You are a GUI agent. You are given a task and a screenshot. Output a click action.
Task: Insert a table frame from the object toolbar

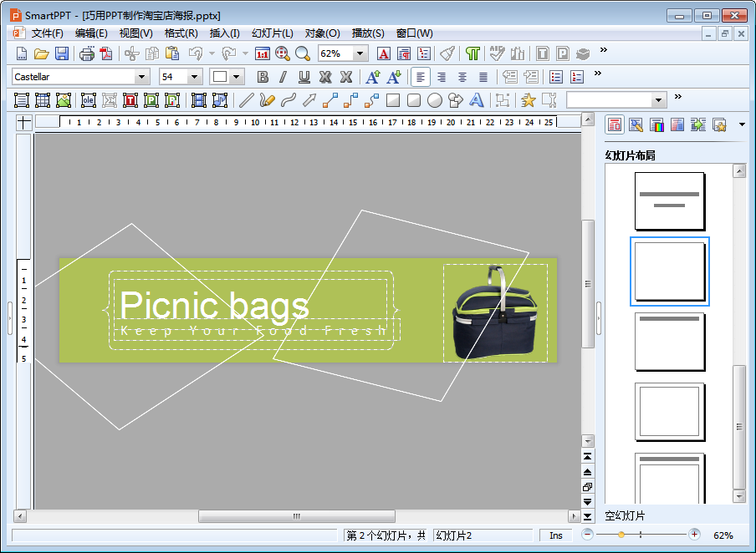43,100
